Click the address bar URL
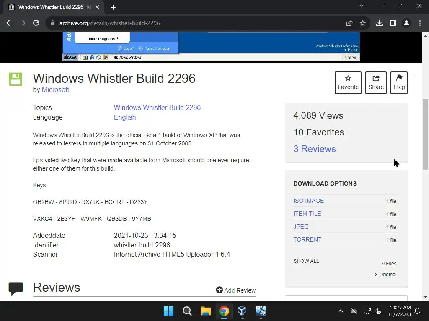Image resolution: width=429 pixels, height=321 pixels. click(109, 23)
